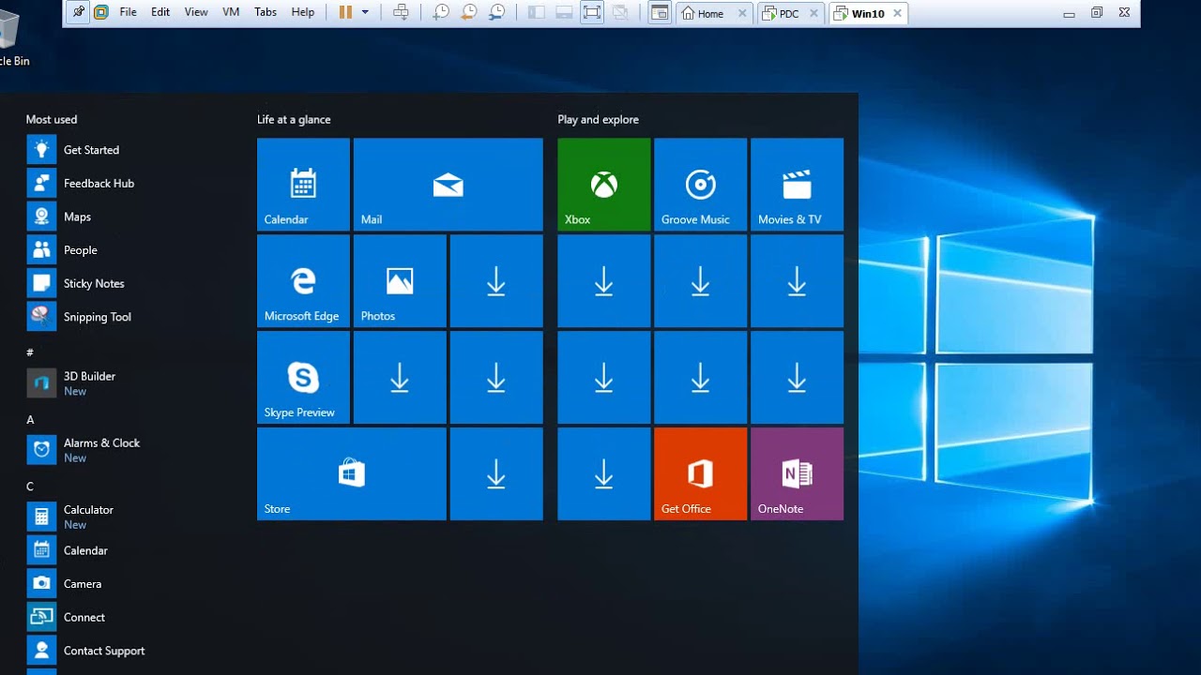Click the VMware logo icon
Screen dimensions: 1201x675
[101, 12]
